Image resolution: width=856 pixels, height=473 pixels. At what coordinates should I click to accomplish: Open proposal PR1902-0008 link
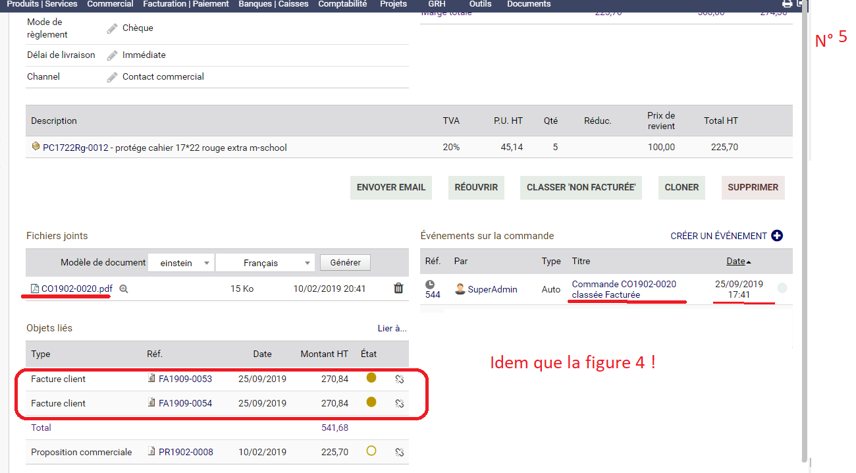tap(186, 452)
